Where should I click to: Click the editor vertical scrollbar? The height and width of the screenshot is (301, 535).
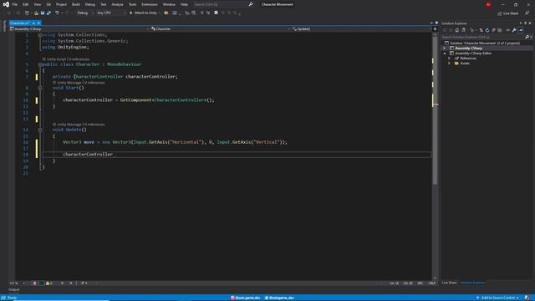tap(435, 110)
